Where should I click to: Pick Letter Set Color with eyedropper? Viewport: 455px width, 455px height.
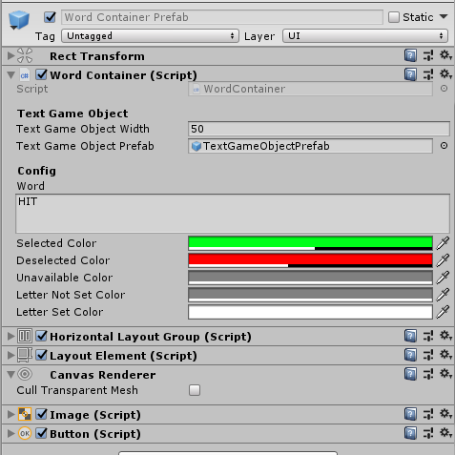tap(443, 312)
